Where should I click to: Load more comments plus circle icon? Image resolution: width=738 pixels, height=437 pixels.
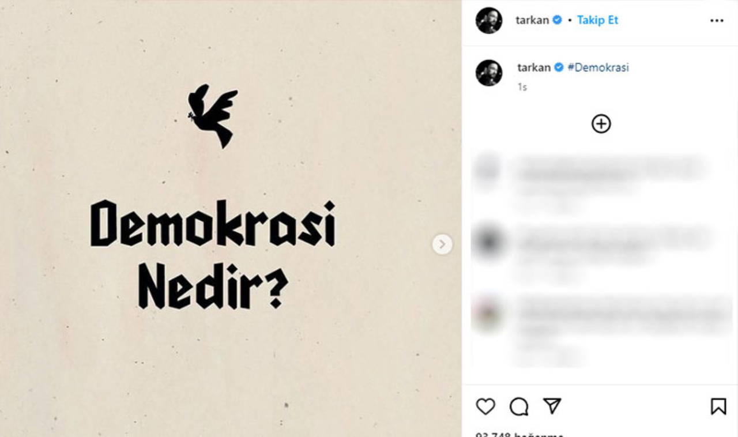[x=601, y=124]
